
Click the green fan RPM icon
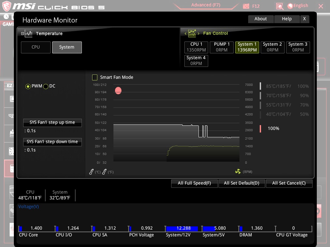tap(238, 172)
